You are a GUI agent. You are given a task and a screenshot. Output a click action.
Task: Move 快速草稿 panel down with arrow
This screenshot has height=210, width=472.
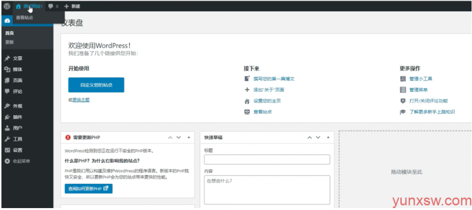click(318, 137)
